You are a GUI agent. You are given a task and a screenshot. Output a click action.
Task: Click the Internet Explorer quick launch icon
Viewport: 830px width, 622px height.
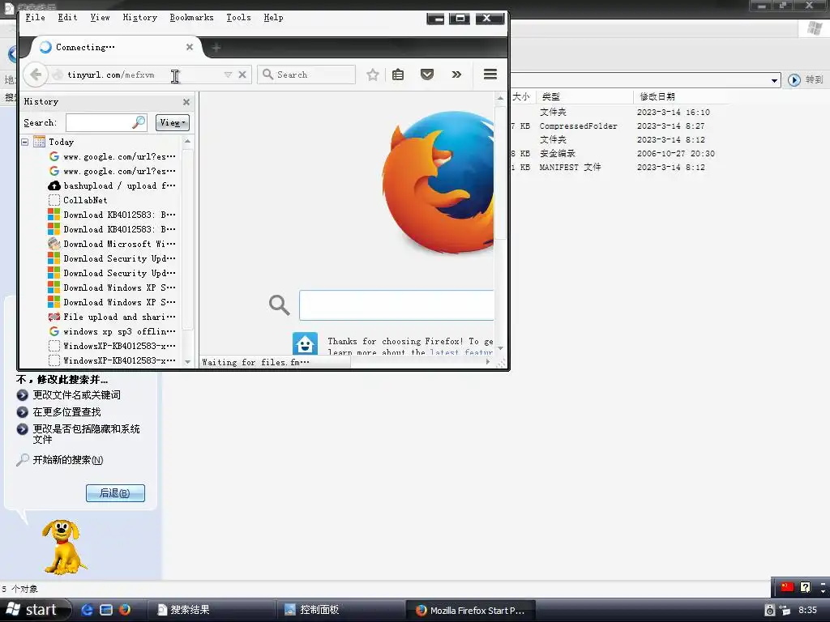pyautogui.click(x=88, y=610)
